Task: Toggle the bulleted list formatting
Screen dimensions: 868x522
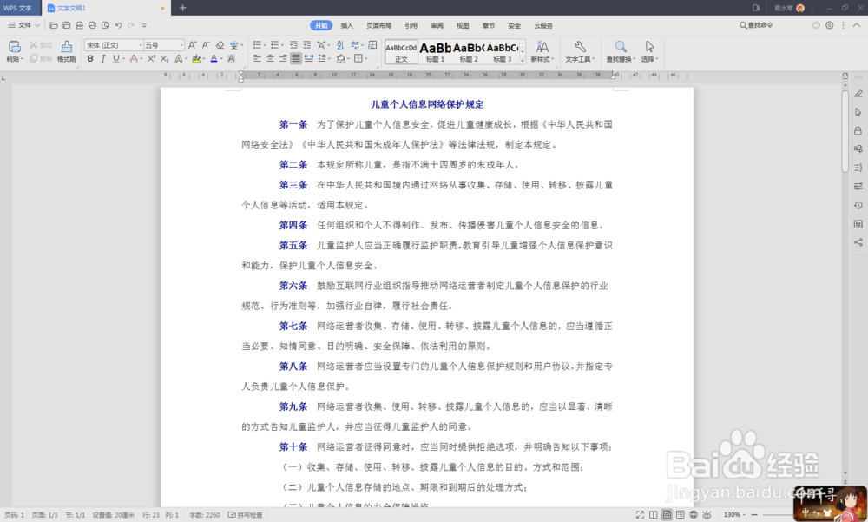Action: pos(257,44)
